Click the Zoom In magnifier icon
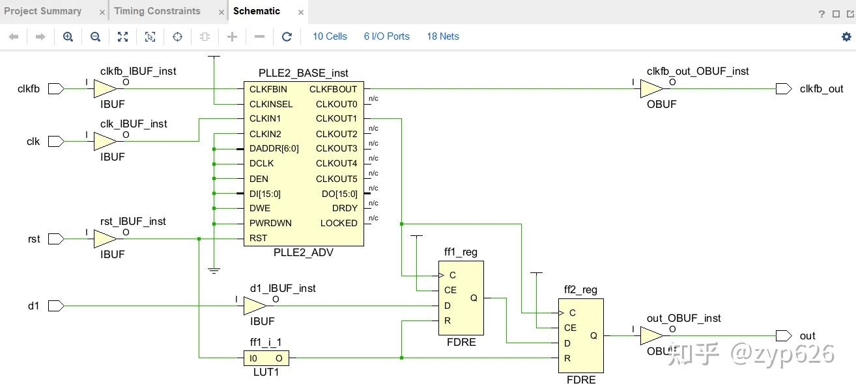The height and width of the screenshot is (392, 856). coord(67,36)
